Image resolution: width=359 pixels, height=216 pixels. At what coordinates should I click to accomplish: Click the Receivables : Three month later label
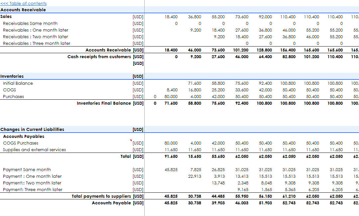[x=37, y=43]
